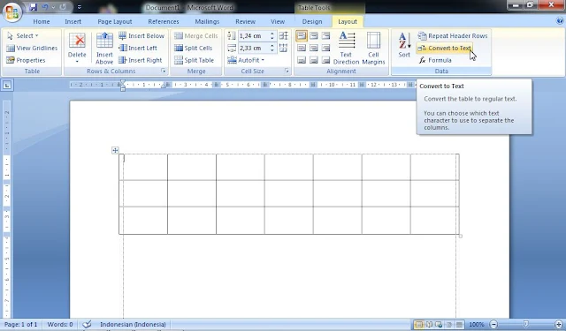
Task: Toggle View Gridlines
Action: point(32,48)
